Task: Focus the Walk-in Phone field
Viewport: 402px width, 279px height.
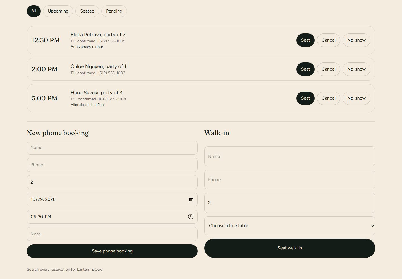Action: [290, 180]
